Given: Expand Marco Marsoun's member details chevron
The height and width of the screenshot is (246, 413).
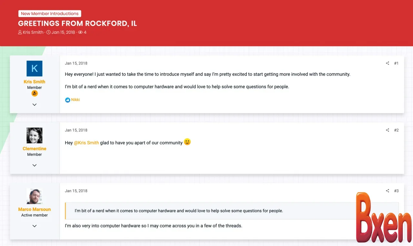Looking at the screenshot, I should (x=35, y=226).
